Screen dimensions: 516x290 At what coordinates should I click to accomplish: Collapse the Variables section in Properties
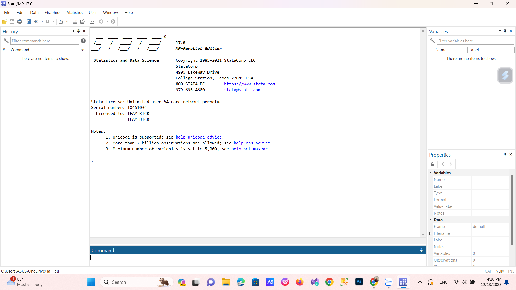click(x=431, y=173)
